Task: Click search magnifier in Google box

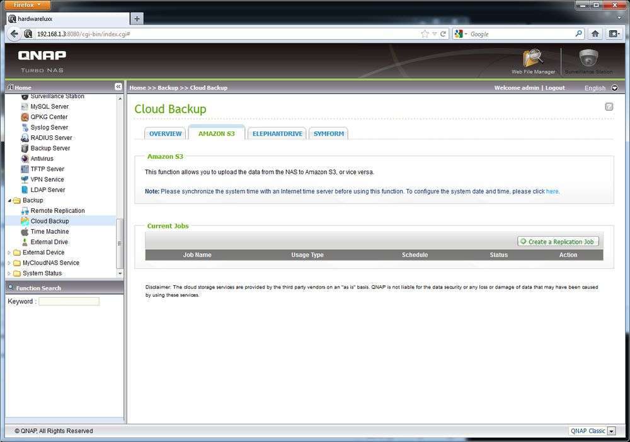Action: tap(578, 34)
